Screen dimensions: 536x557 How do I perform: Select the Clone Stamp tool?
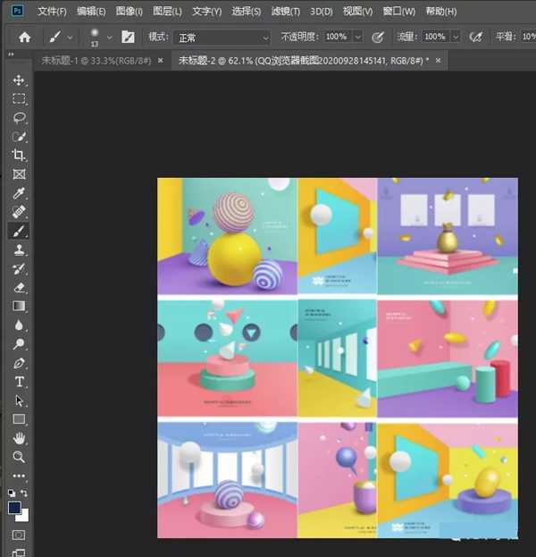pyautogui.click(x=19, y=250)
